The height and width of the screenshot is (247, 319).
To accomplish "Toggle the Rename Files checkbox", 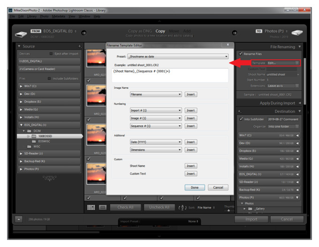I will tap(241, 54).
